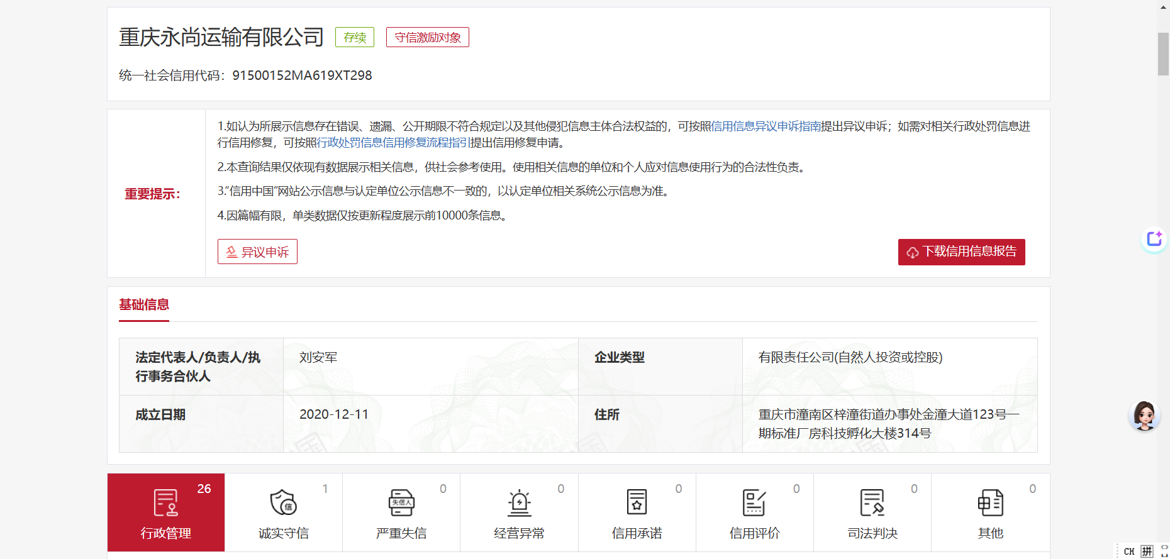The width and height of the screenshot is (1170, 559).
Task: Open the customer service avatar
Action: point(1144,416)
